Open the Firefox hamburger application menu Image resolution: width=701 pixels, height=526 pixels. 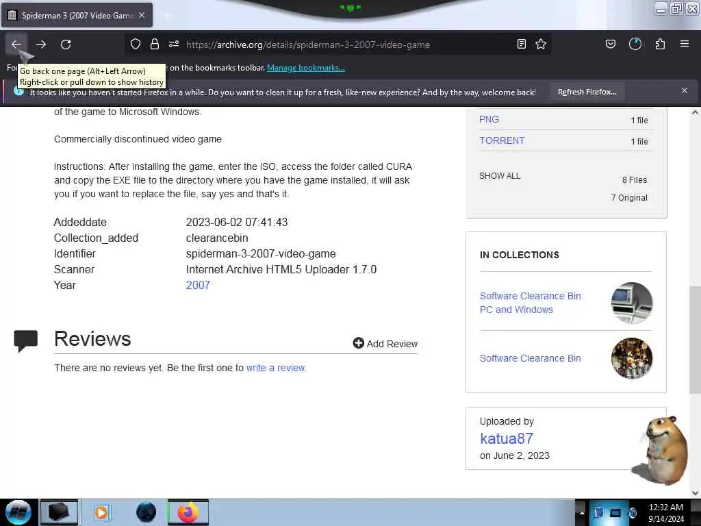pyautogui.click(x=685, y=44)
